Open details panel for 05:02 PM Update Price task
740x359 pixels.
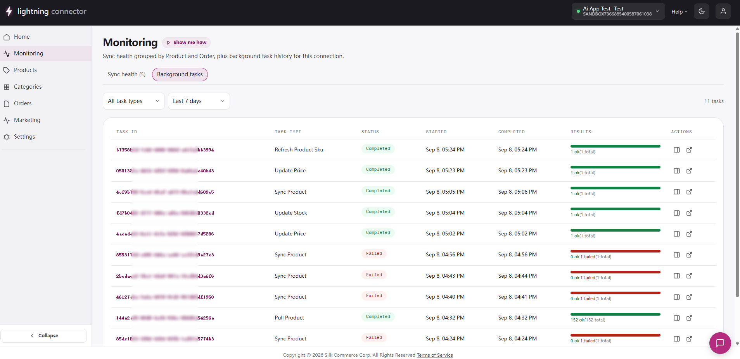(677, 234)
